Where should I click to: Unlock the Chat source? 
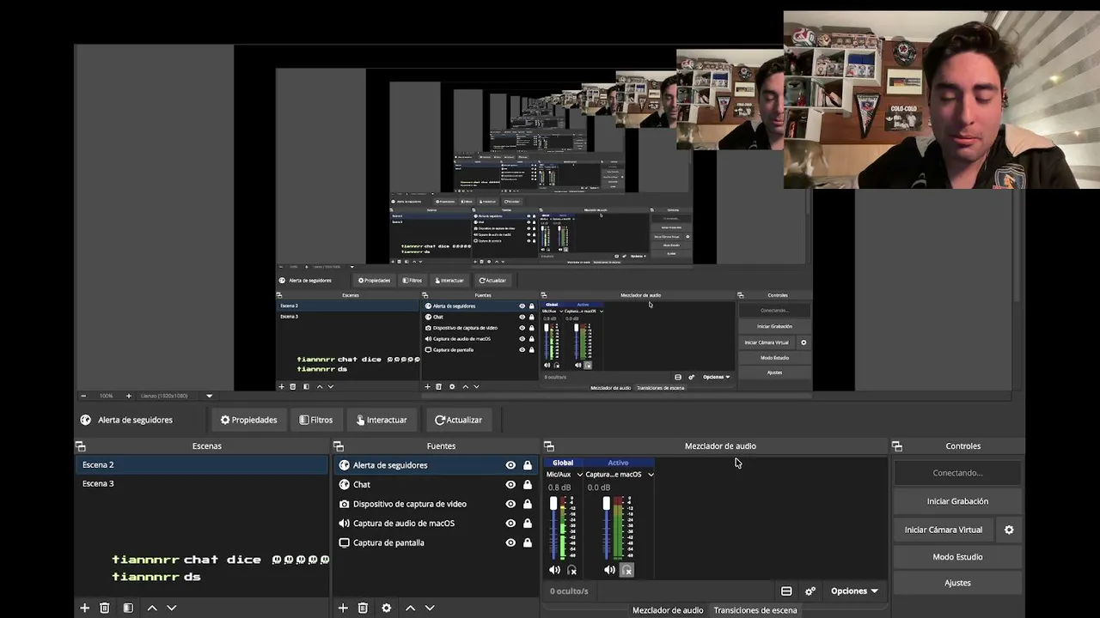(x=528, y=485)
